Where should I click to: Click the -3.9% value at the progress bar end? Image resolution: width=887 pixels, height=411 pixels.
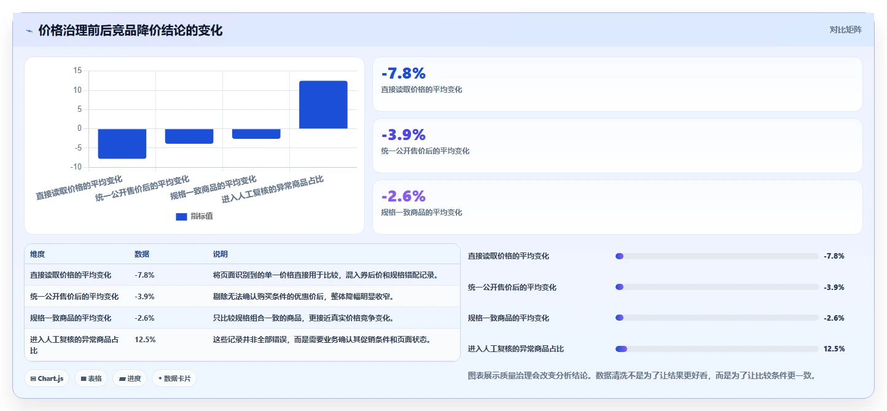(x=834, y=287)
